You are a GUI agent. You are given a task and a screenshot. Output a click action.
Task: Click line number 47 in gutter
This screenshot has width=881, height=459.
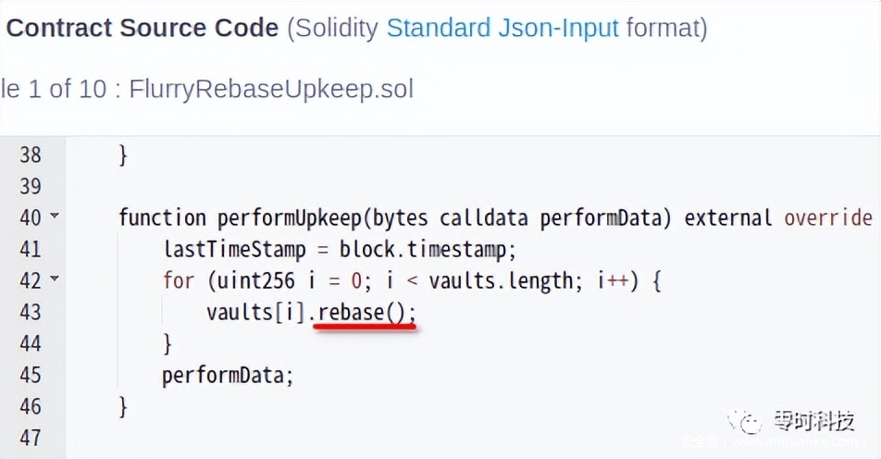pyautogui.click(x=31, y=437)
